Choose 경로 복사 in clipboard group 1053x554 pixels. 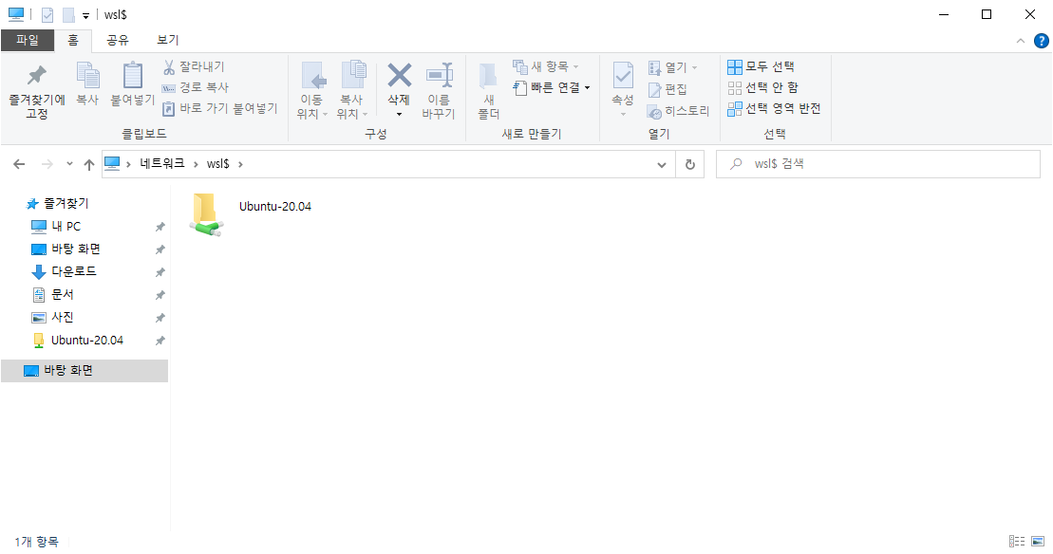pyautogui.click(x=196, y=87)
